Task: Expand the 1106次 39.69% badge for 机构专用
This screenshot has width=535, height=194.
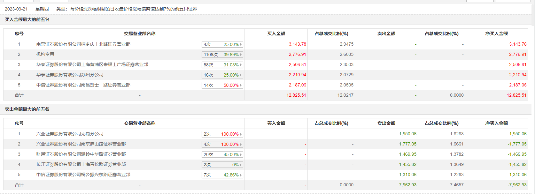Action: pos(222,55)
